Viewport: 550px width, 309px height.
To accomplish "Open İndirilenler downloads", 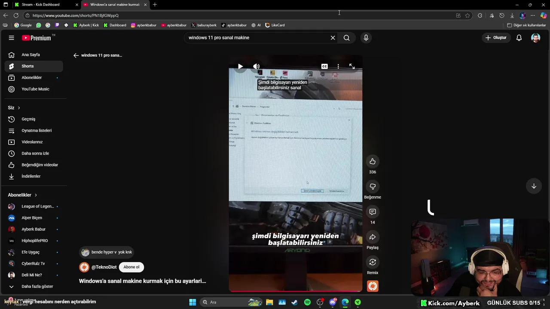I will (x=34, y=176).
